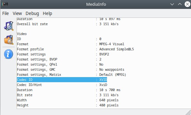This screenshot has height=115, width=191.
Task: Click the window resize grip in the corner
Action: [x=188, y=112]
